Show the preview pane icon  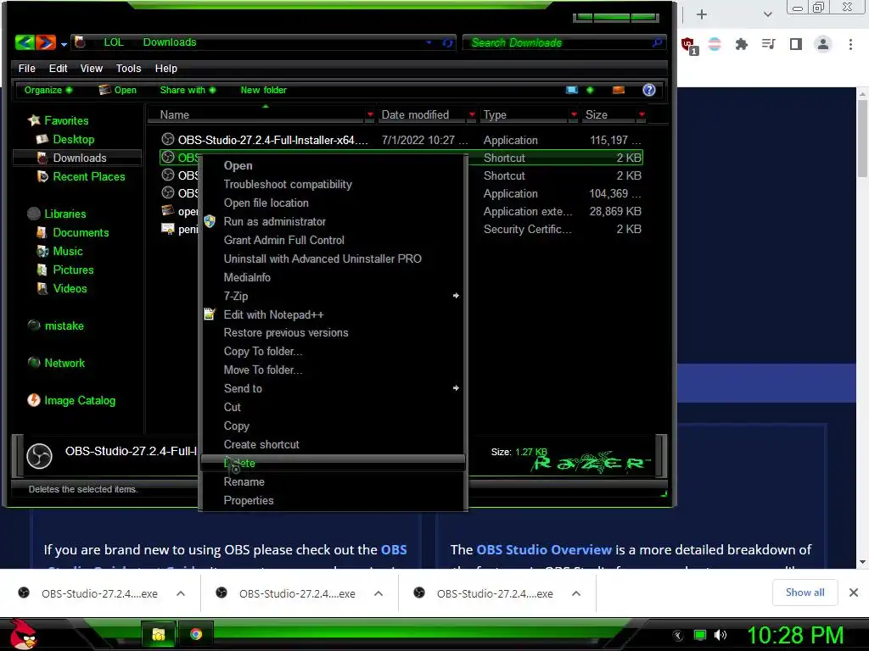619,90
